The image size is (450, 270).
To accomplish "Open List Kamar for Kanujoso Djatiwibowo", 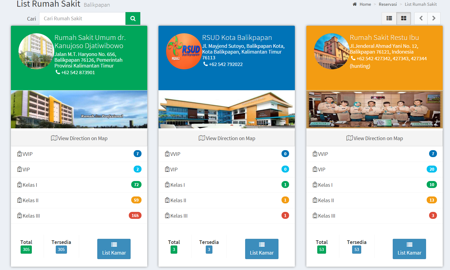I will click(x=114, y=249).
